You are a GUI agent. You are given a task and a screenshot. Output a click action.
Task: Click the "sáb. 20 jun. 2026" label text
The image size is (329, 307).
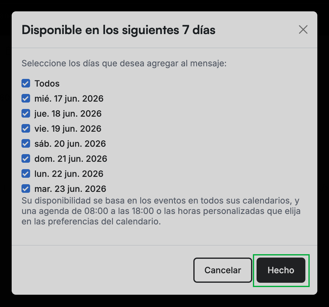point(70,144)
